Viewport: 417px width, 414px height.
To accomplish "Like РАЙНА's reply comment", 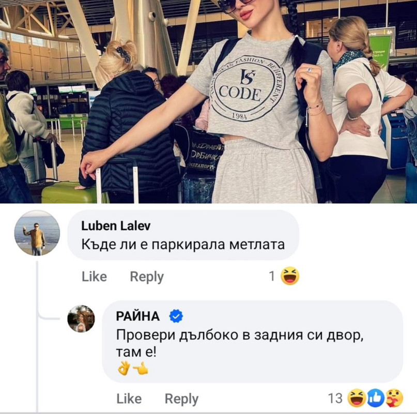I will [x=129, y=398].
